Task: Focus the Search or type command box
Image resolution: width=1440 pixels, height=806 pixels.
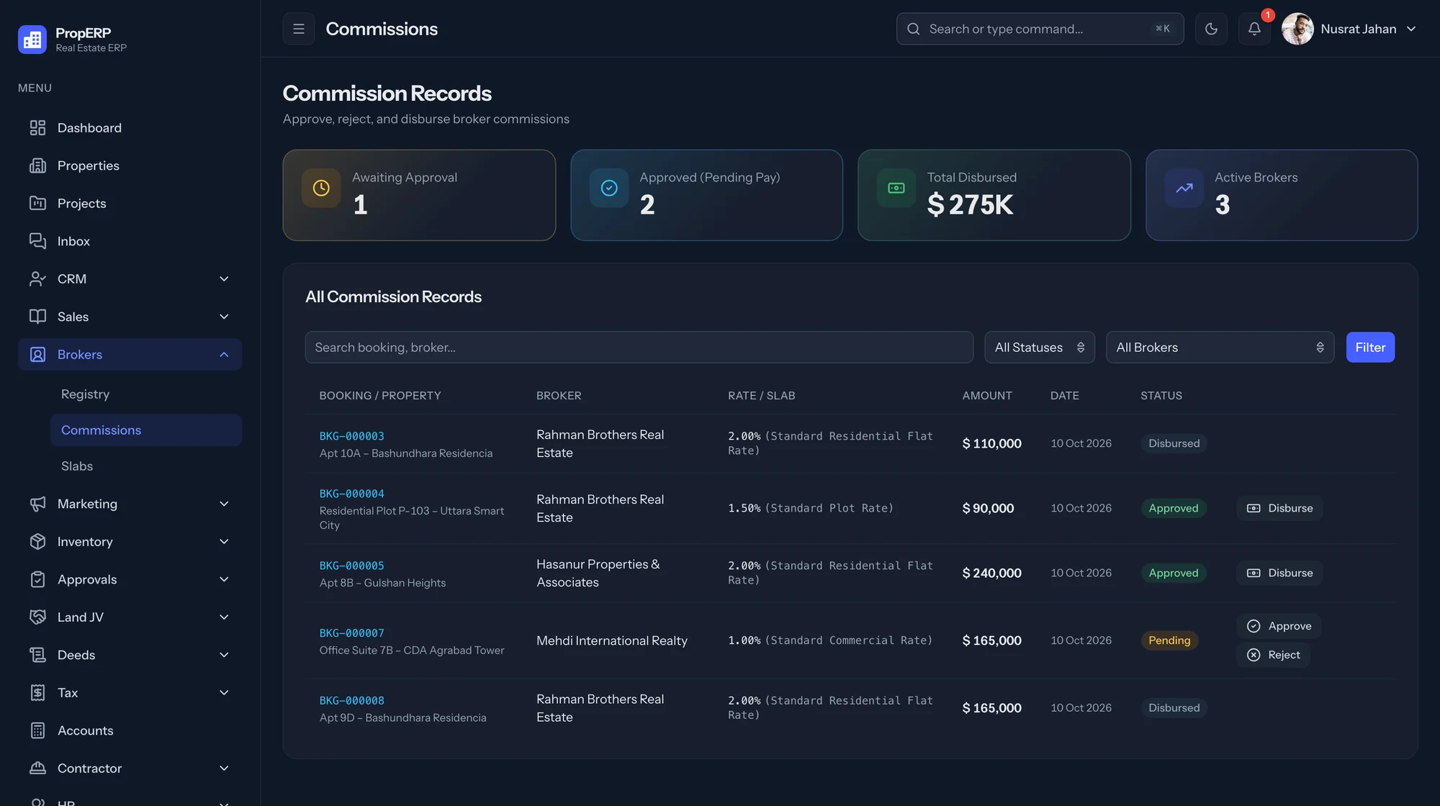Action: [x=1040, y=29]
